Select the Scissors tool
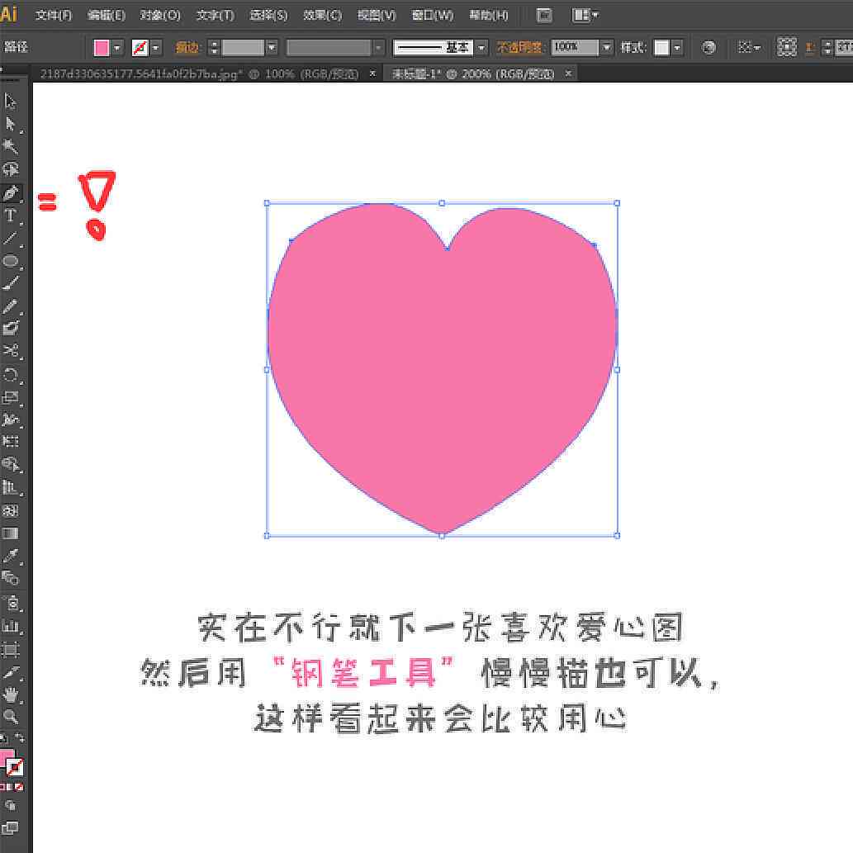 coord(11,351)
